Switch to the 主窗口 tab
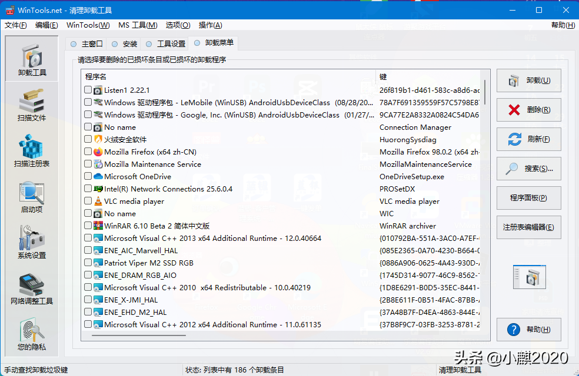The height and width of the screenshot is (376, 579). coord(86,44)
